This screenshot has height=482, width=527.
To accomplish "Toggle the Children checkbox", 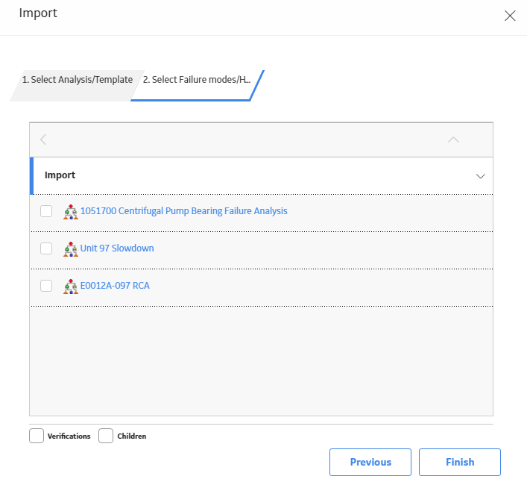I will pyautogui.click(x=106, y=436).
